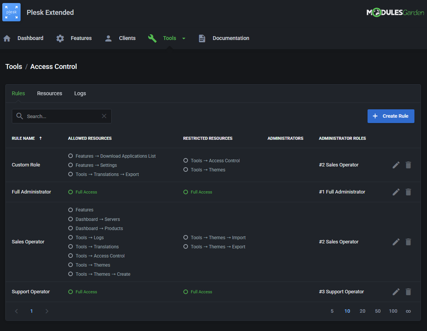Click the Tools wrench icon
Image resolution: width=427 pixels, height=331 pixels.
tap(152, 38)
